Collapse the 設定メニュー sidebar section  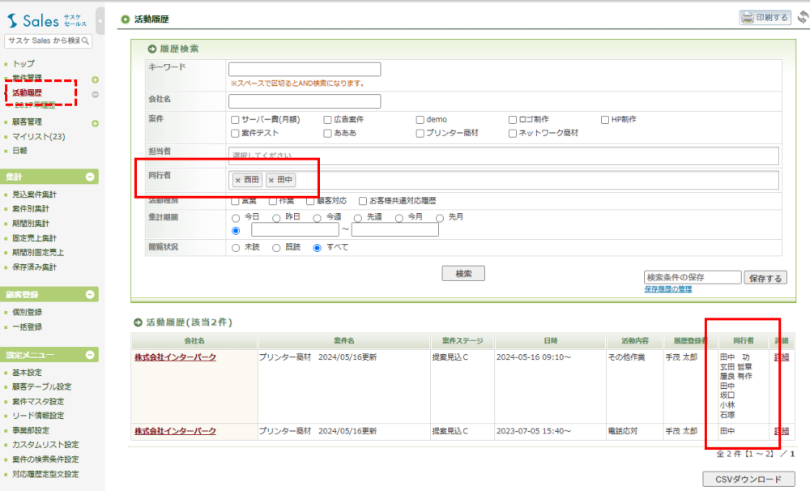(90, 355)
